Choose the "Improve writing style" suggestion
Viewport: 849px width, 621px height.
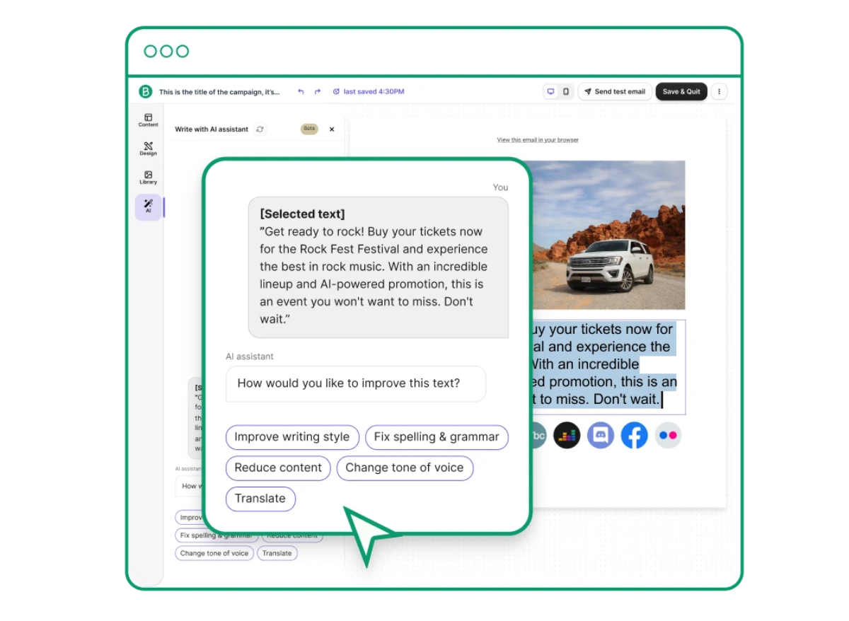click(291, 437)
